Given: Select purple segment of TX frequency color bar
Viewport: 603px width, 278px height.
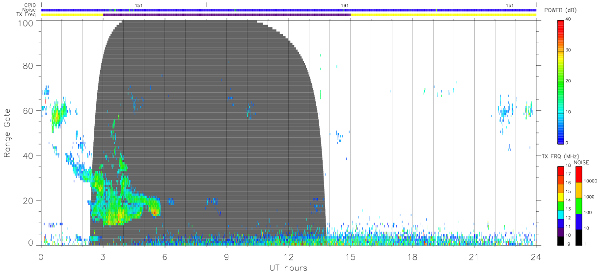Looking at the screenshot, I should (561, 232).
